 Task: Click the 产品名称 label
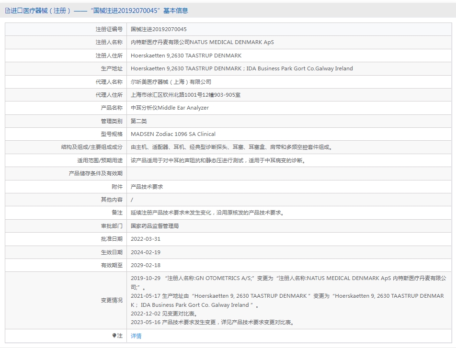point(112,108)
